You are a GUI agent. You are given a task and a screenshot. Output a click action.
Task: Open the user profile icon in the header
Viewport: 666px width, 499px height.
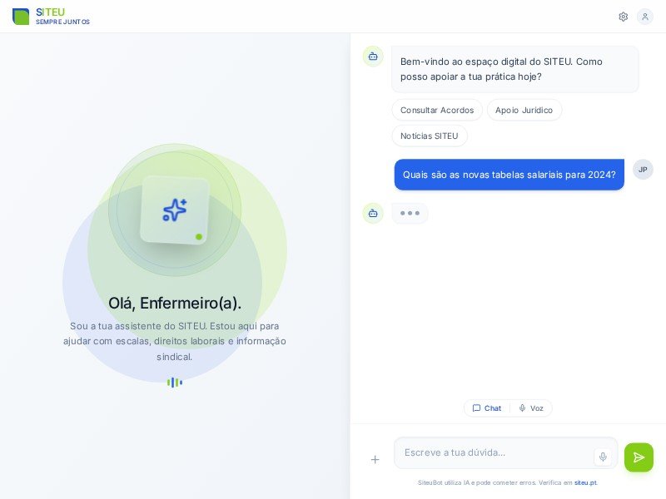645,17
